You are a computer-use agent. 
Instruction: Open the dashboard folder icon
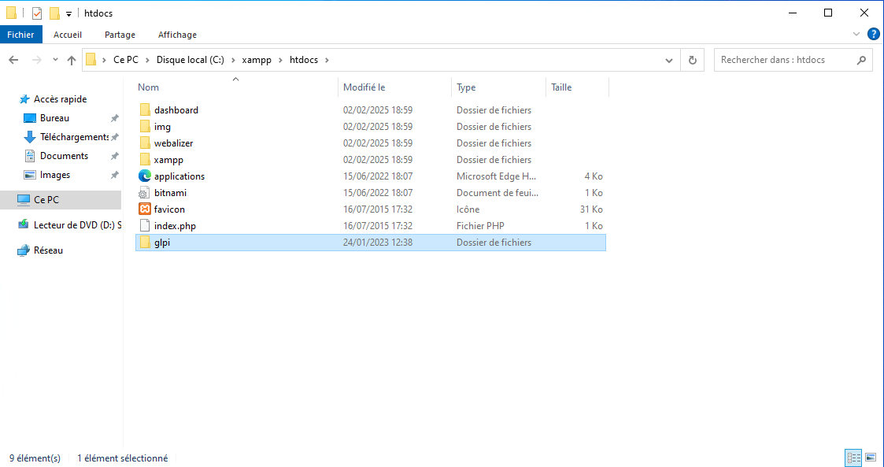145,110
